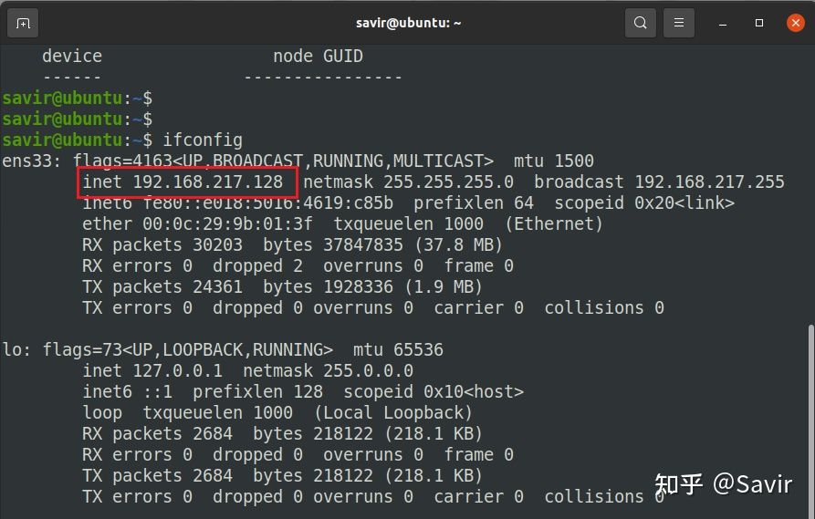This screenshot has width=815, height=519.
Task: Click the node GUID column header
Action: click(319, 57)
